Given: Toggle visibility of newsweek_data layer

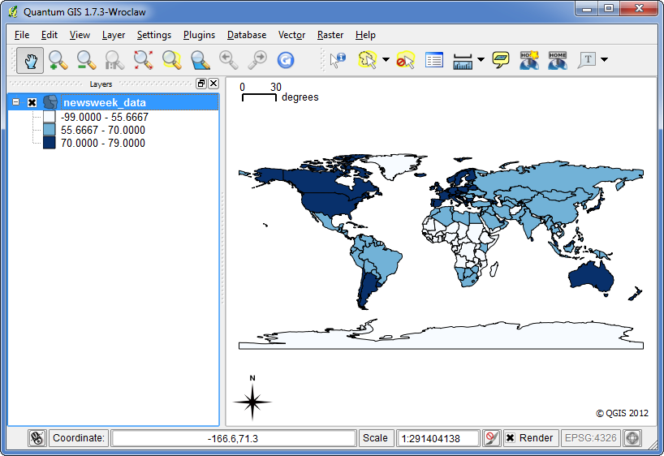Looking at the screenshot, I should pyautogui.click(x=32, y=102).
